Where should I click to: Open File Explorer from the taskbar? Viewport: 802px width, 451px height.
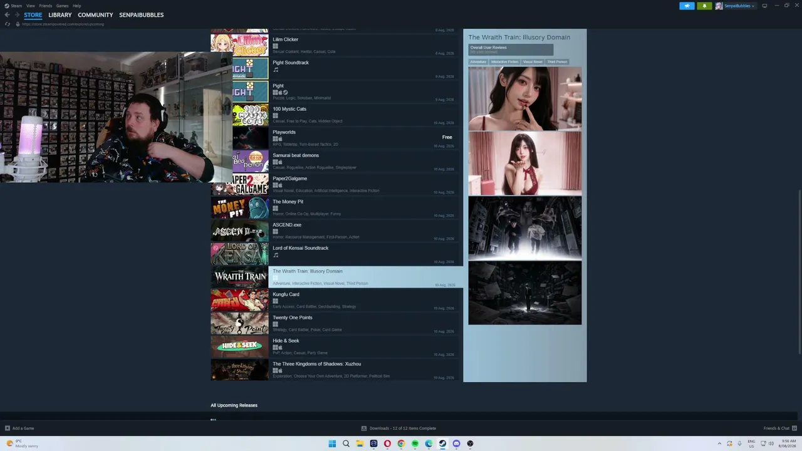pos(360,443)
